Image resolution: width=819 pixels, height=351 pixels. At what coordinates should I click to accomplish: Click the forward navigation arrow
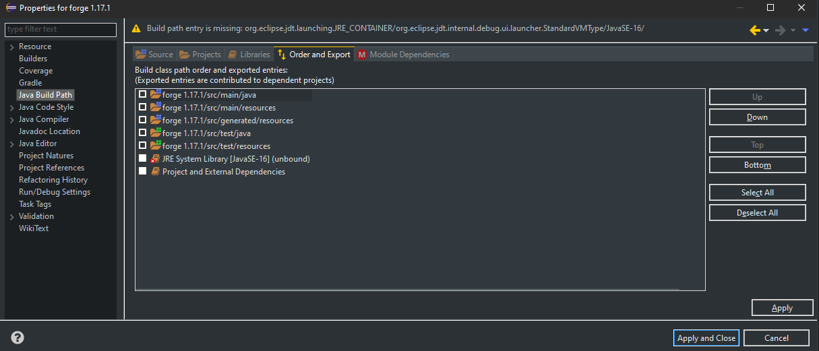[x=780, y=30]
